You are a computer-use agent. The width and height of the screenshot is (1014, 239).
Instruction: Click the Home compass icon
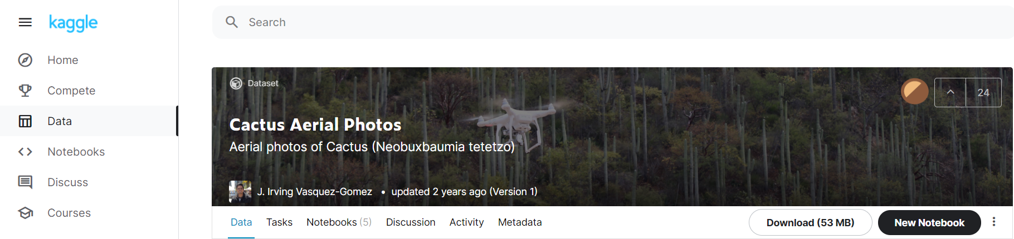[25, 60]
